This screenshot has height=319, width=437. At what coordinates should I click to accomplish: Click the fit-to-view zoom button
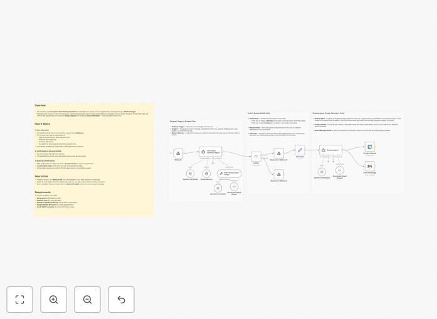(20, 300)
